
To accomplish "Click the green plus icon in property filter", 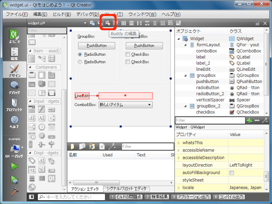I will tap(248, 121).
